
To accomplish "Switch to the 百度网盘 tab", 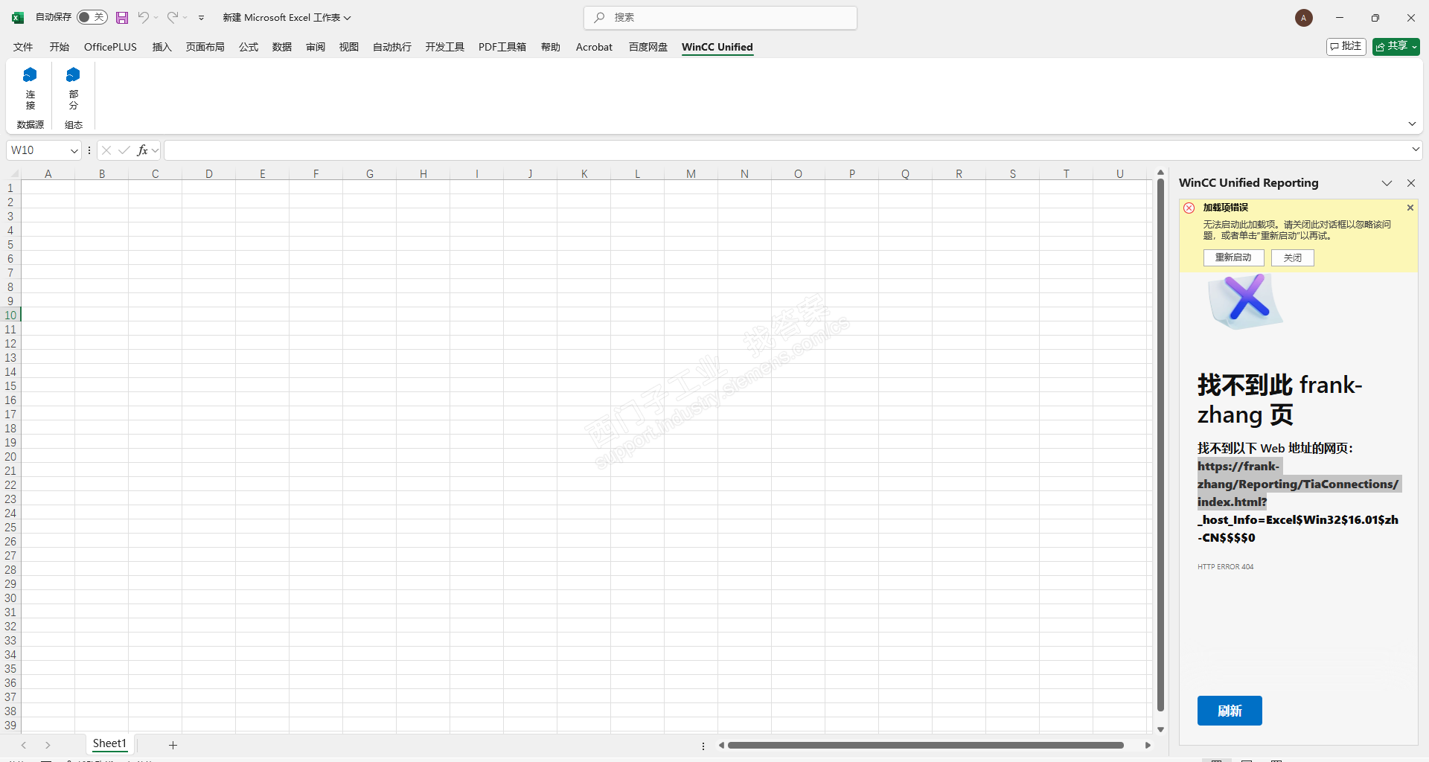I will [648, 47].
